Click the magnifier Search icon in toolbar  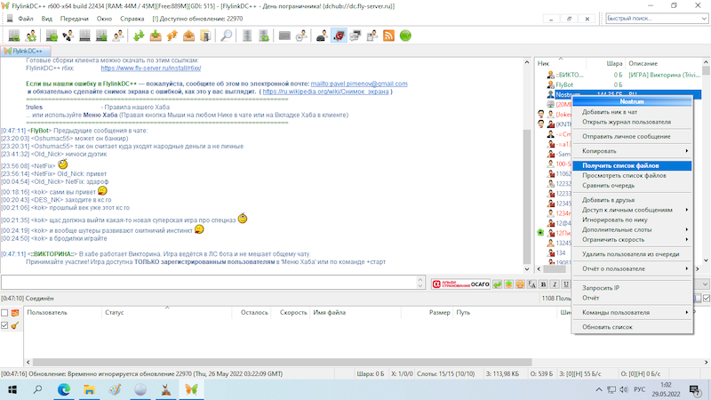click(x=226, y=36)
